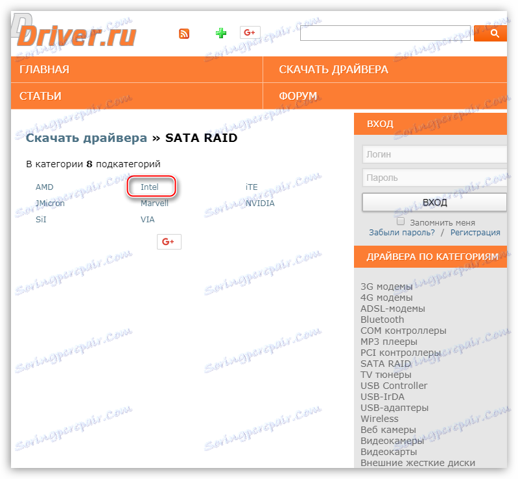This screenshot has width=518, height=479.
Task: Click the orange RSS feed icon
Action: (x=184, y=33)
